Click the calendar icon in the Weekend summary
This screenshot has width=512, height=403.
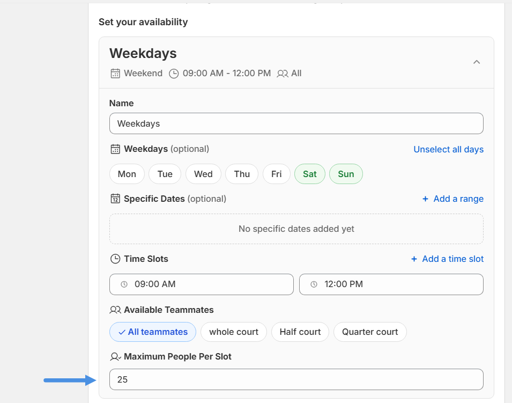point(115,74)
